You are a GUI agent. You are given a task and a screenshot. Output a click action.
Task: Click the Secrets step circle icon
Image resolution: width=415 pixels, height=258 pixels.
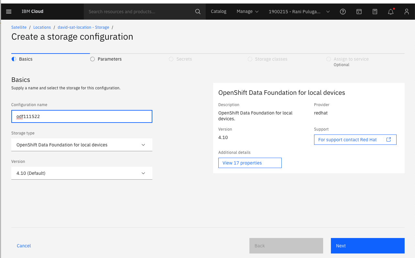(171, 59)
